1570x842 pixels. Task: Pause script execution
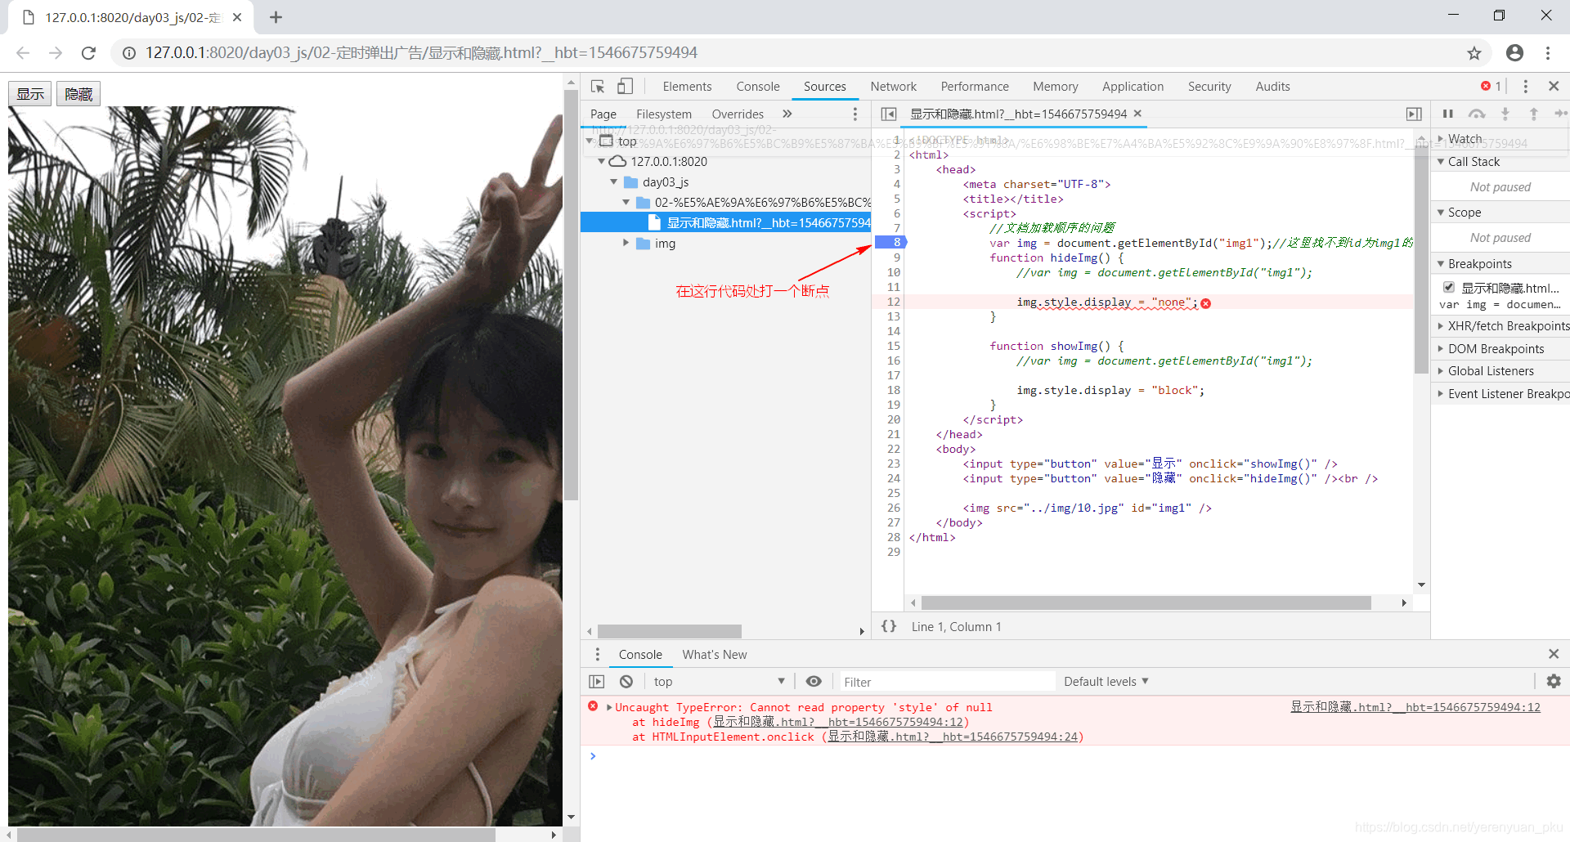pos(1448,114)
